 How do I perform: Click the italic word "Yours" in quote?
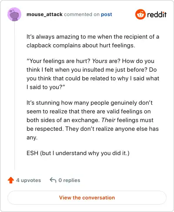coord(100,61)
